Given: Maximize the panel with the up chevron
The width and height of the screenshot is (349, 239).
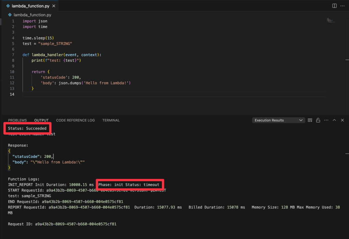Looking at the screenshot, I should pyautogui.click(x=334, y=120).
